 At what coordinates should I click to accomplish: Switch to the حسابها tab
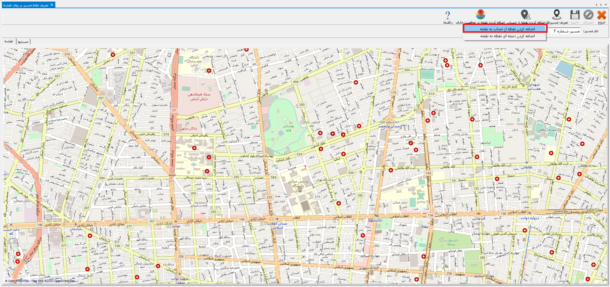coord(23,42)
